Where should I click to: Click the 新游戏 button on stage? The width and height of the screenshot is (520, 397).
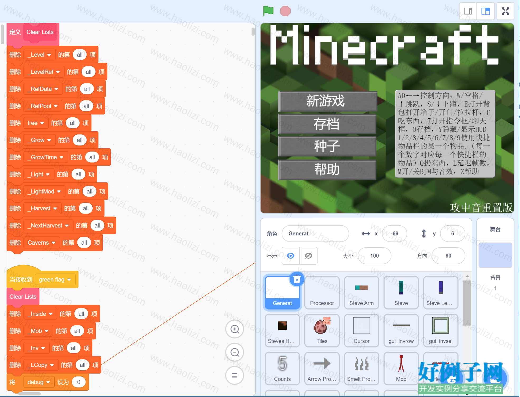pyautogui.click(x=328, y=101)
